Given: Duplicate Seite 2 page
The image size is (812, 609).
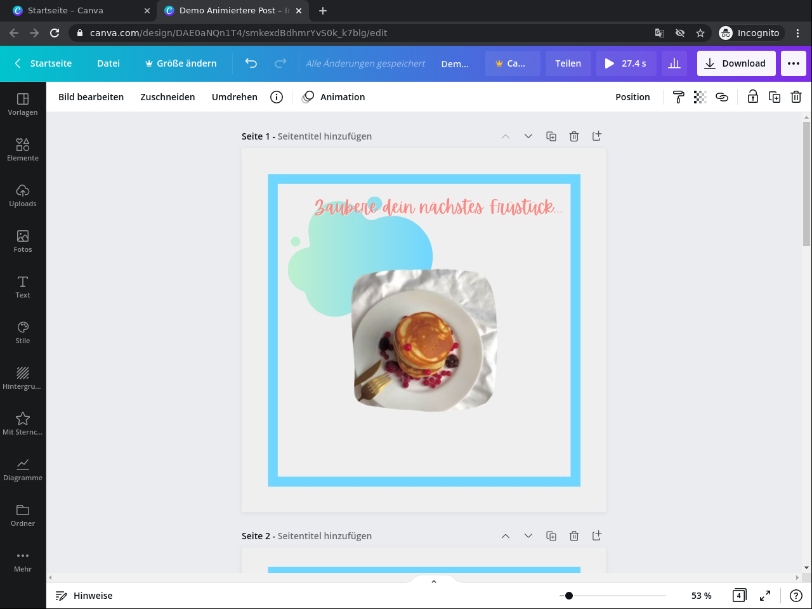Looking at the screenshot, I should click(x=551, y=536).
